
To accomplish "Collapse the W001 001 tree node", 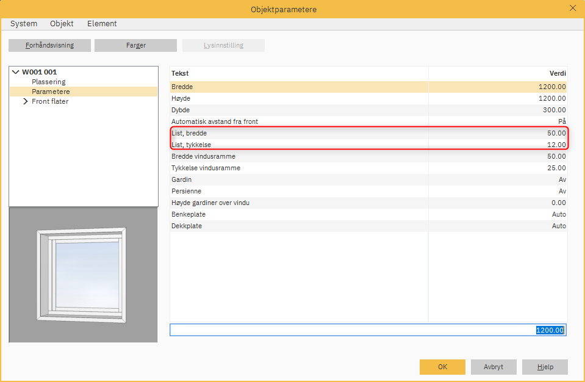I will (x=15, y=72).
